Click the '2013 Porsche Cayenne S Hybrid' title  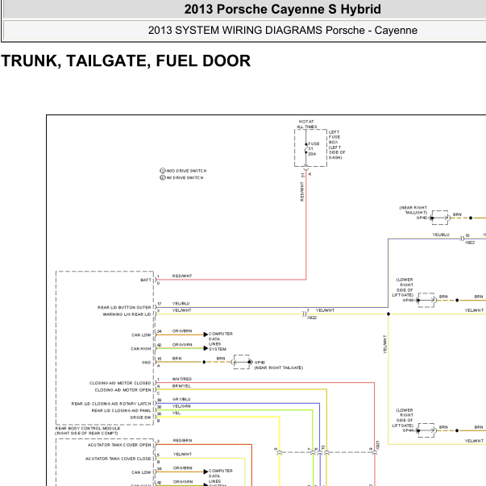282,10
